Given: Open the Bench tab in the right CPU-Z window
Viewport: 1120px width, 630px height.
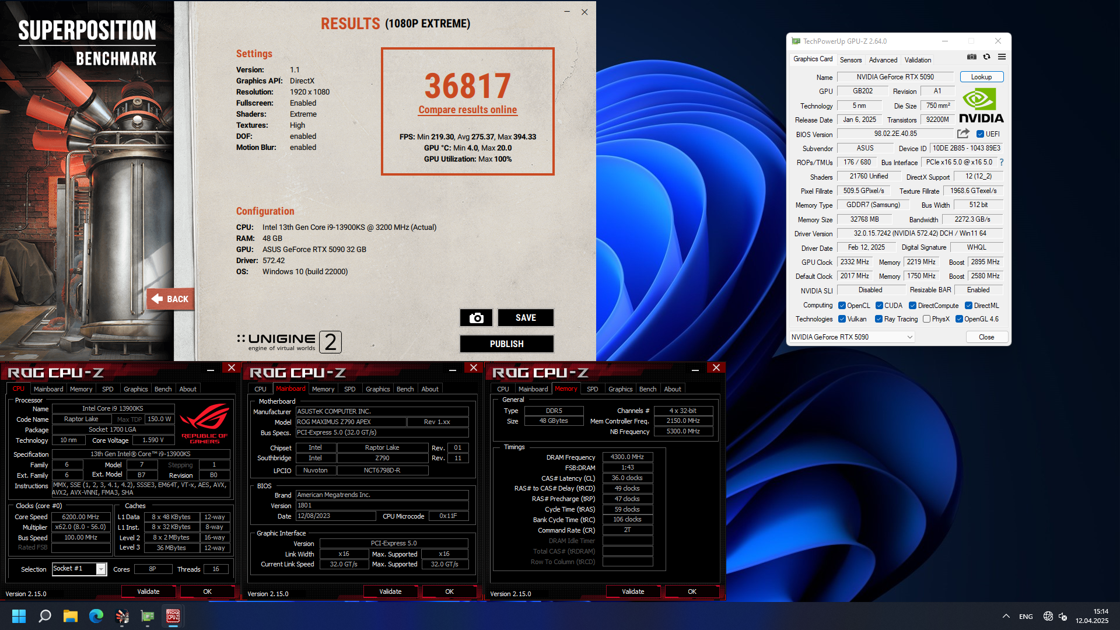Looking at the screenshot, I should (x=647, y=389).
